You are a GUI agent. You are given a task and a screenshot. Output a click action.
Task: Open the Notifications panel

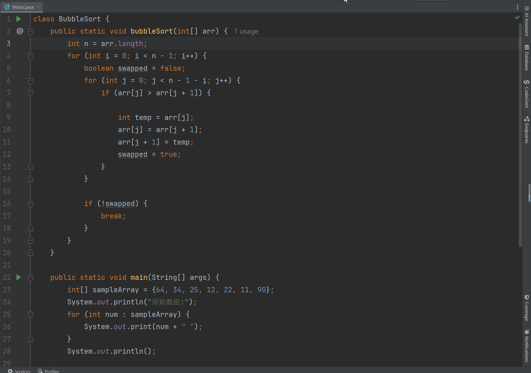click(x=527, y=345)
